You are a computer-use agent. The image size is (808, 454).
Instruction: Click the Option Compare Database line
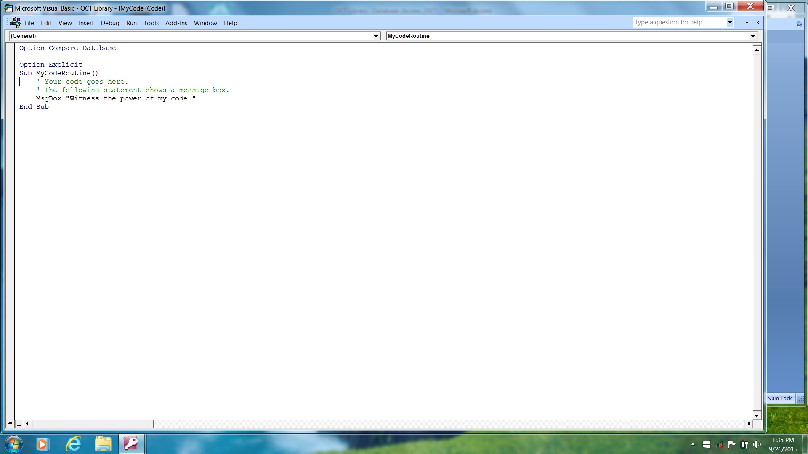[67, 48]
